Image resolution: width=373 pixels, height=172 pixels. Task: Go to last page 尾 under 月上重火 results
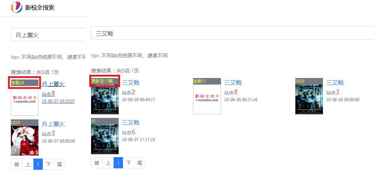click(x=60, y=164)
